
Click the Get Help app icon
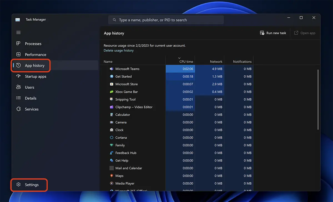click(x=112, y=160)
